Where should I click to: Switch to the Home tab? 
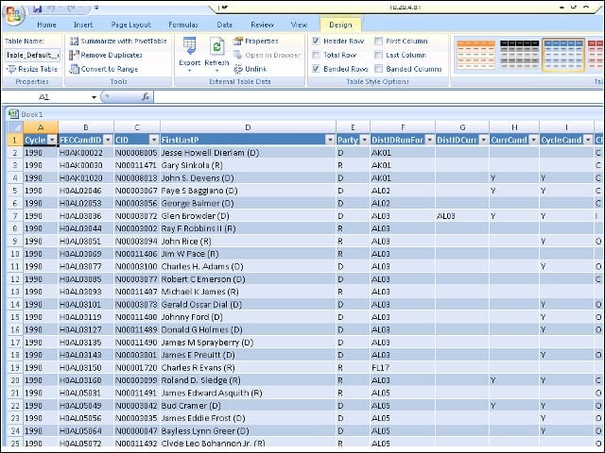tap(46, 25)
